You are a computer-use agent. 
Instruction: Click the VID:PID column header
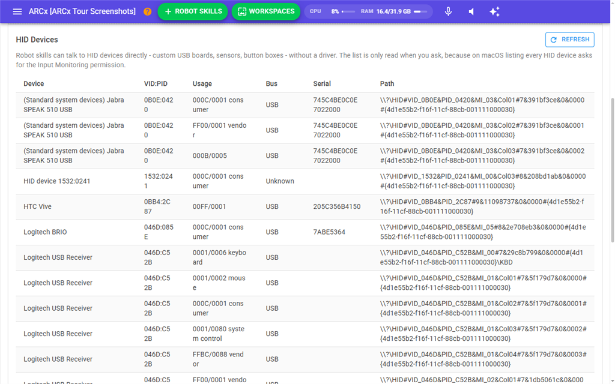tap(156, 83)
